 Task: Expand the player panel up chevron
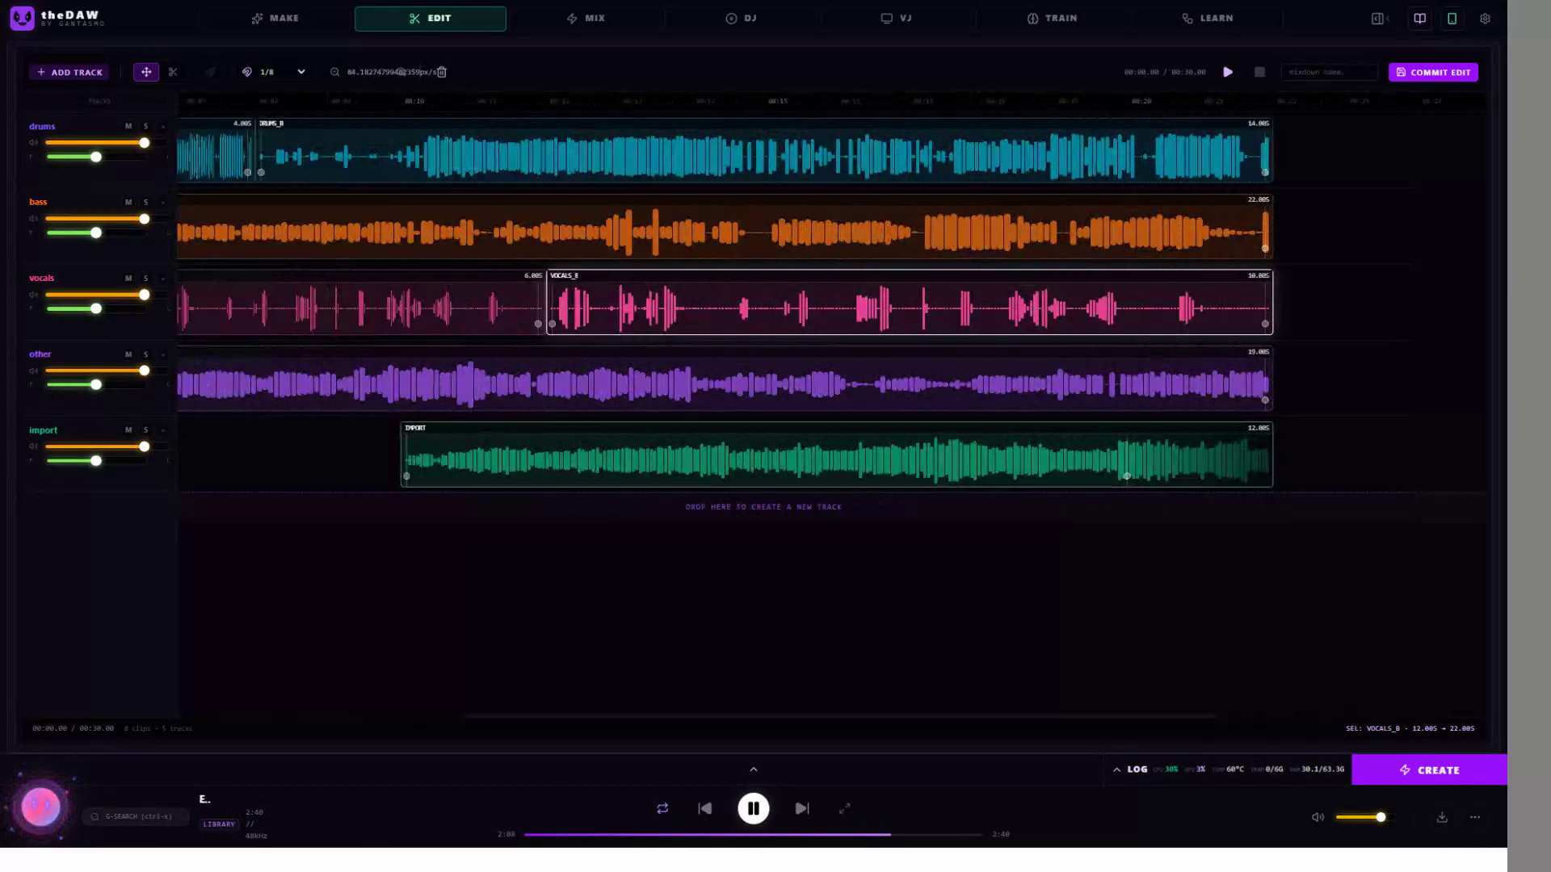point(754,769)
